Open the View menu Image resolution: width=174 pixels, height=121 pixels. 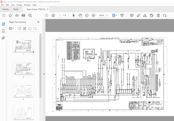click(13, 5)
